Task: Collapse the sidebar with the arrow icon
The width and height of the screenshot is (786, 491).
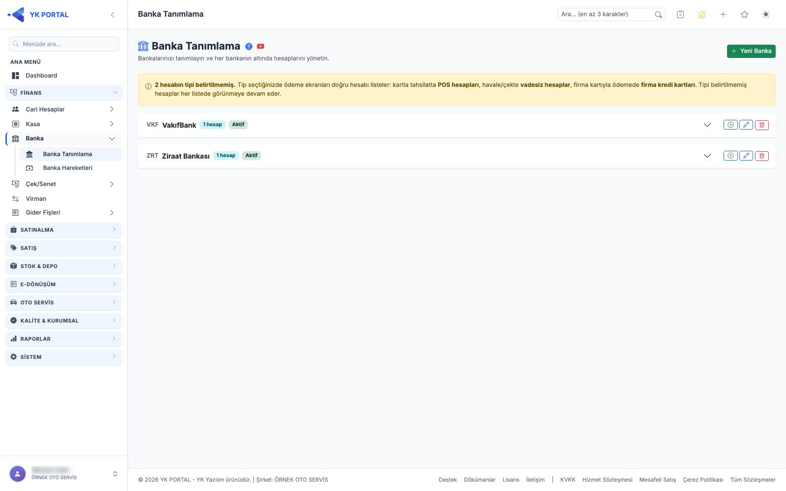Action: (x=112, y=15)
